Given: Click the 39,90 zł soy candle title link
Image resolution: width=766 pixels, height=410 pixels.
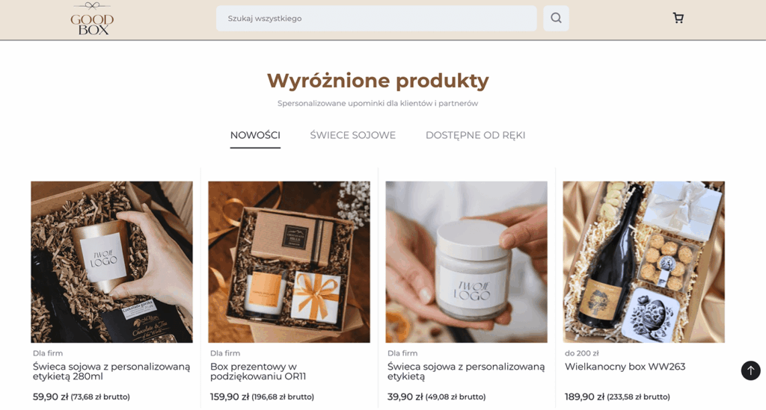Looking at the screenshot, I should 466,371.
